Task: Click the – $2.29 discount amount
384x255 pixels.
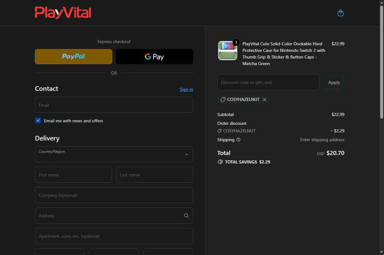Action: click(337, 131)
